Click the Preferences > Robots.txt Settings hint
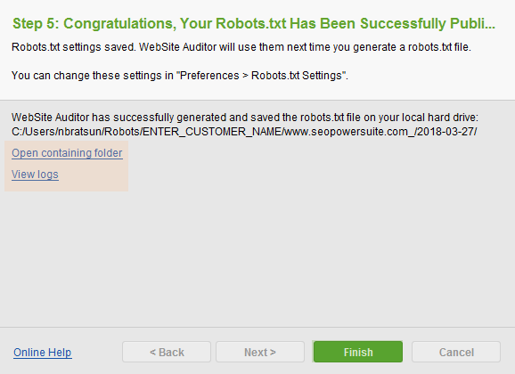This screenshot has width=515, height=374. pos(180,76)
